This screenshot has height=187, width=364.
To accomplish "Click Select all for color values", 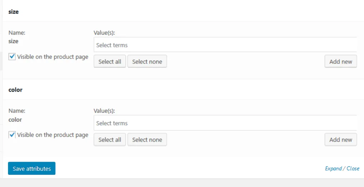I will coord(110,140).
